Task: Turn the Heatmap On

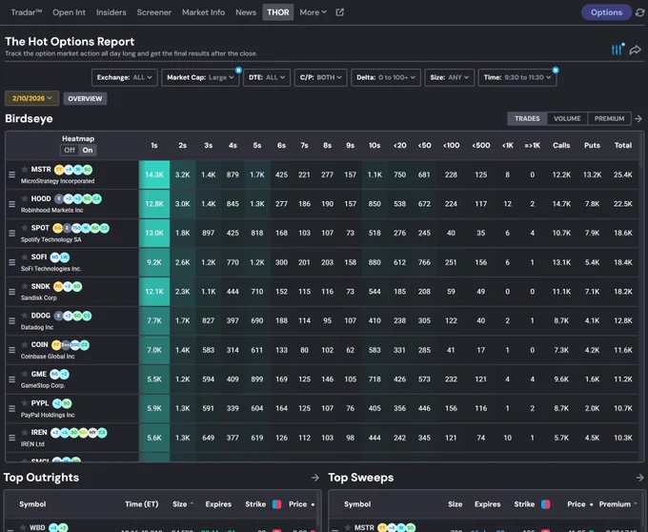Action: coord(88,150)
